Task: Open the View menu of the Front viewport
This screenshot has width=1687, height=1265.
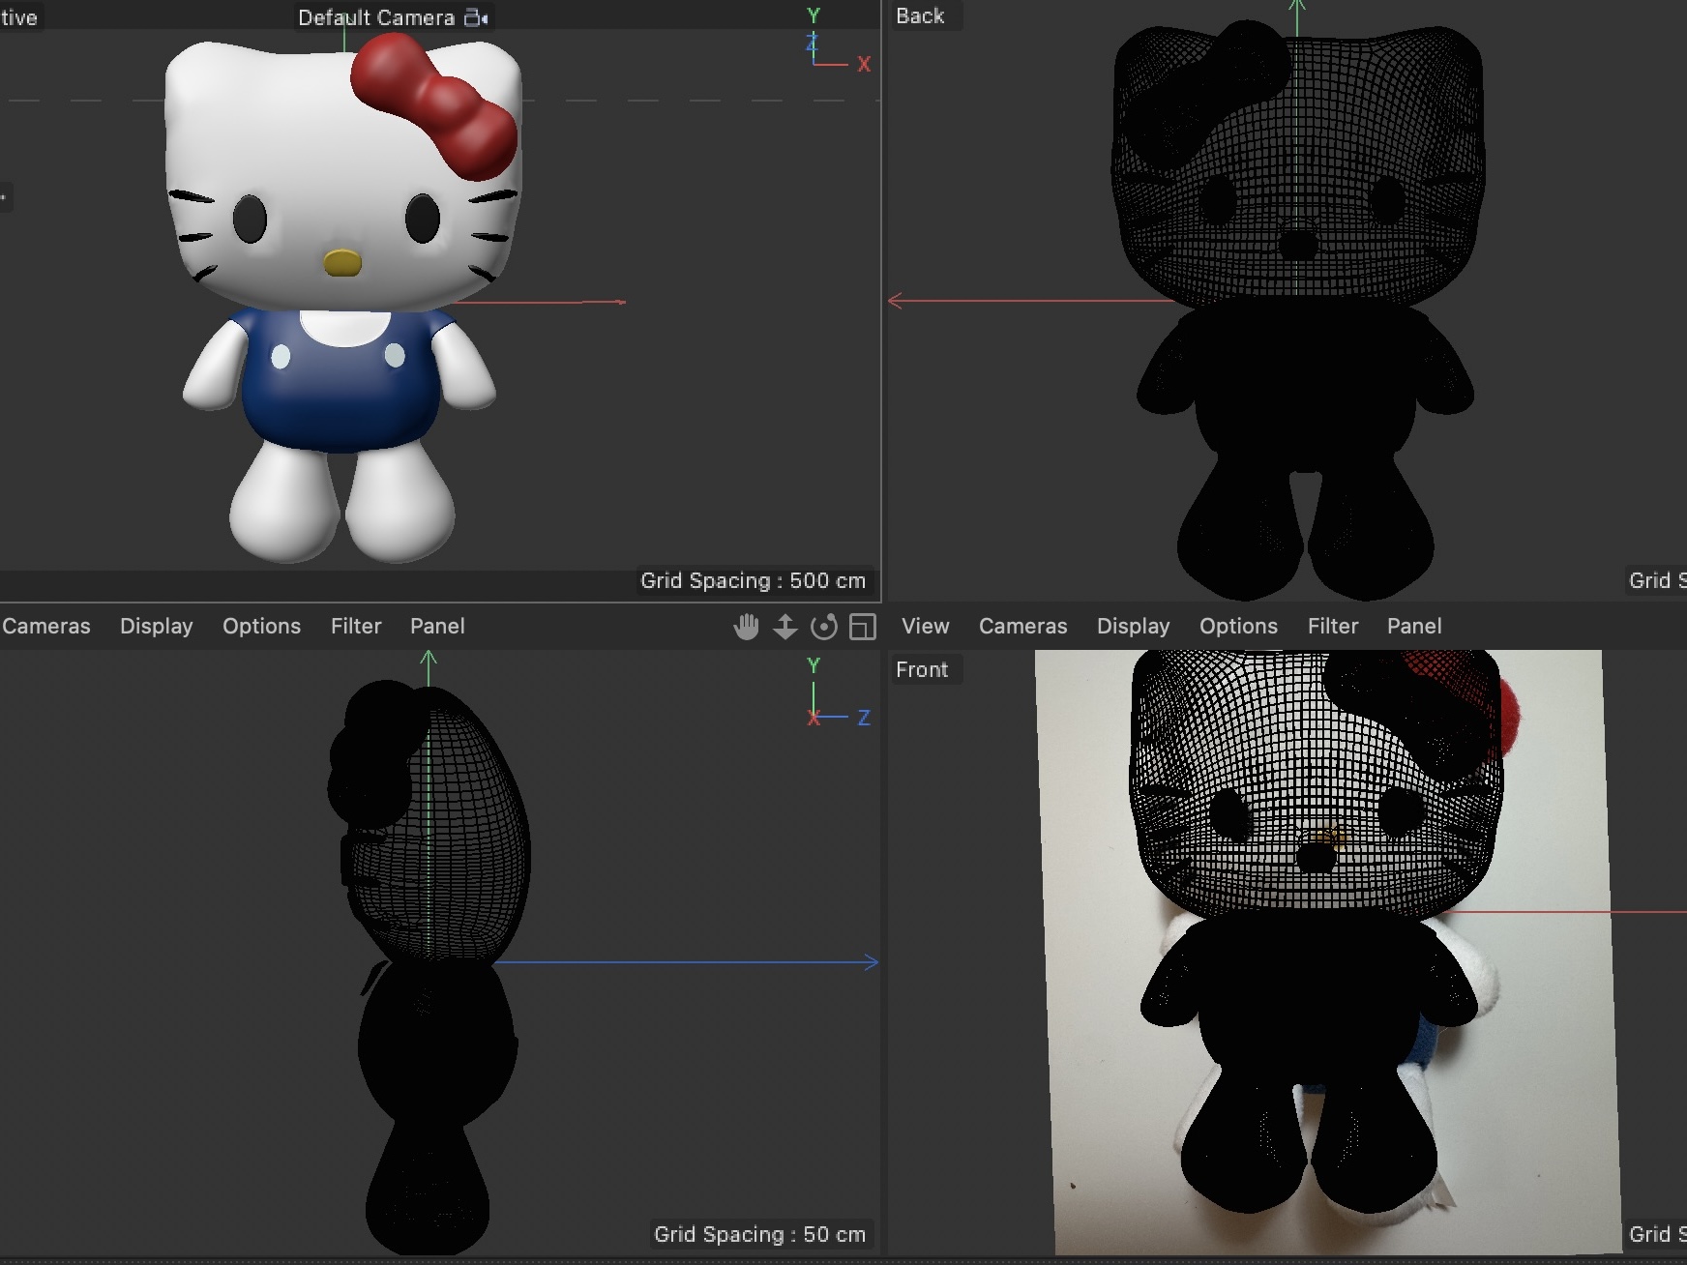Action: [x=925, y=626]
